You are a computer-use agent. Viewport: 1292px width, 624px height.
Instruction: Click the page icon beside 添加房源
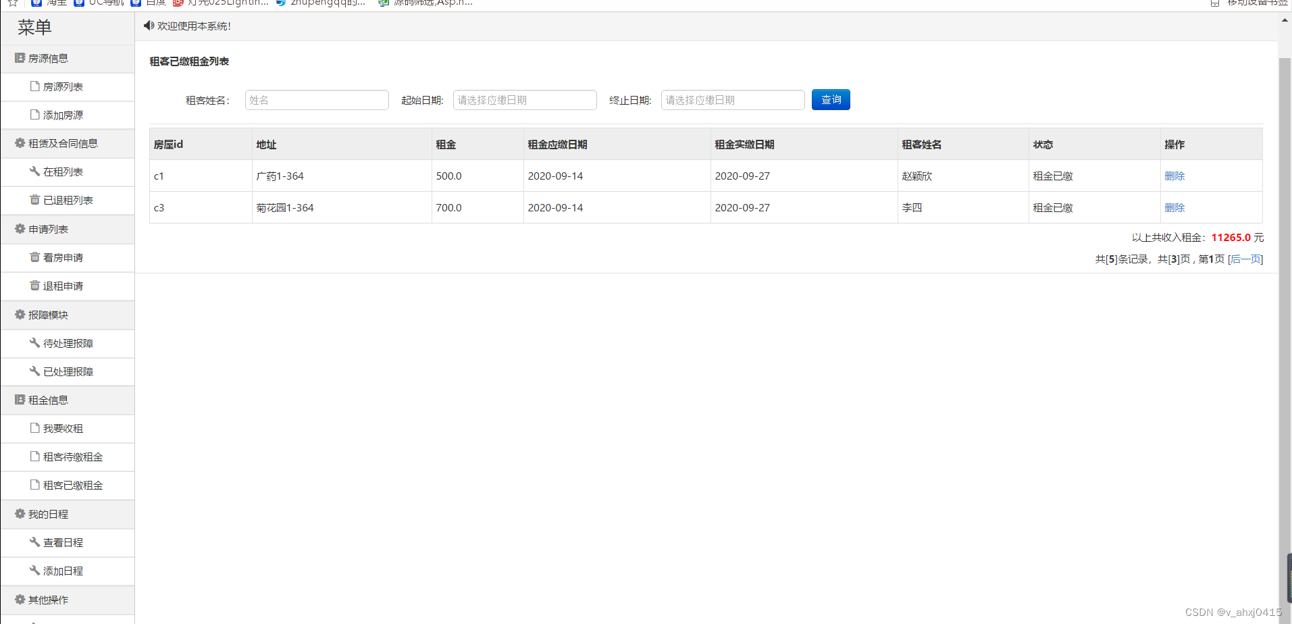(34, 115)
